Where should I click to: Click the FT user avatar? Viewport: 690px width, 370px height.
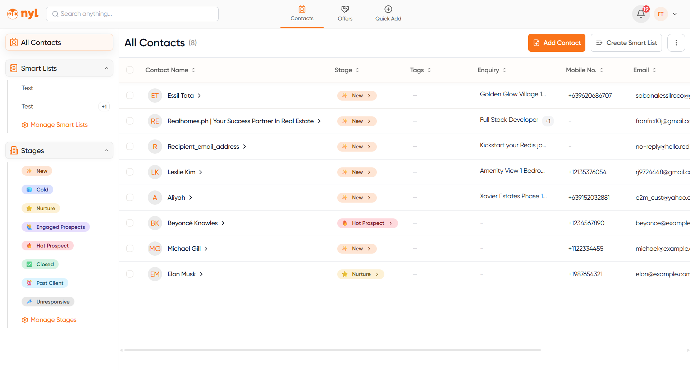661,14
